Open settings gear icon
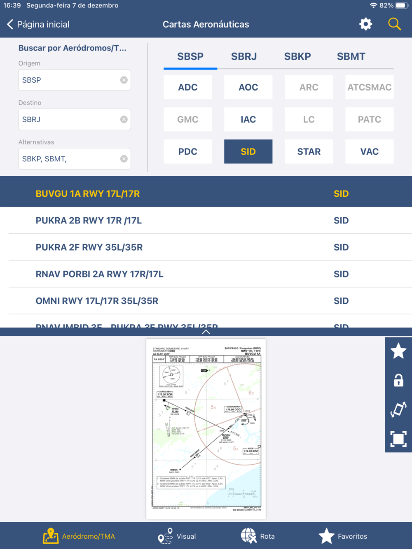The width and height of the screenshot is (412, 549). coord(365,24)
